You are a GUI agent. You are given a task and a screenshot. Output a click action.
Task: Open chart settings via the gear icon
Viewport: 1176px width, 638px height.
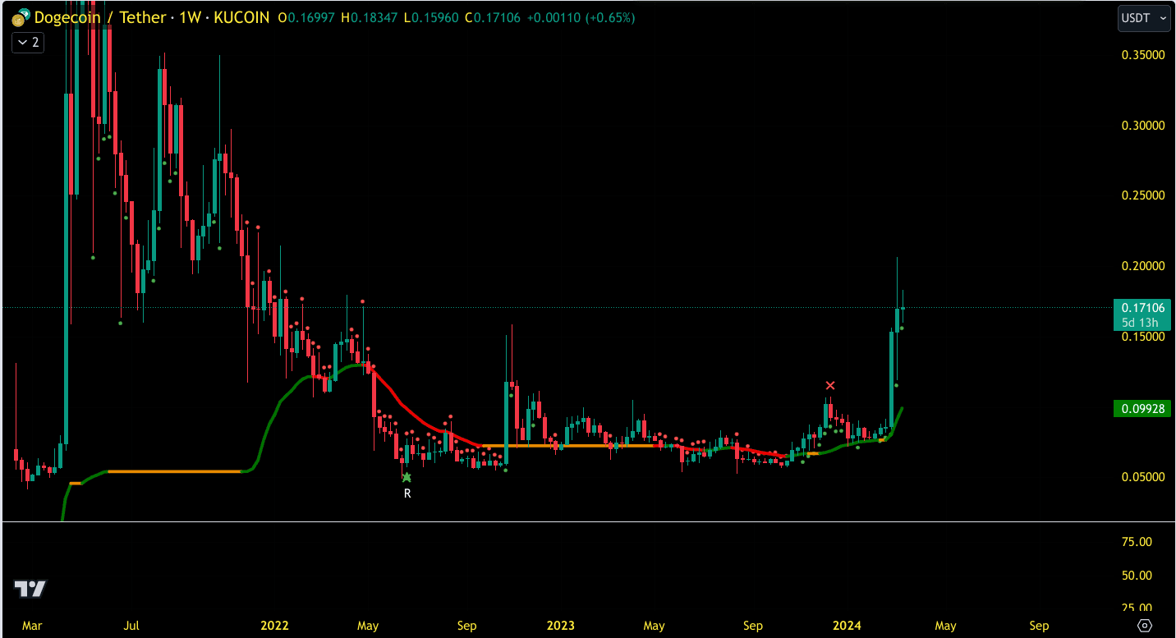[x=1145, y=626]
